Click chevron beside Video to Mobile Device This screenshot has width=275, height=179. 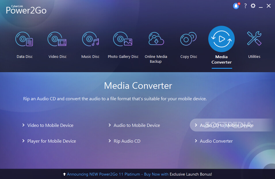click(x=23, y=125)
